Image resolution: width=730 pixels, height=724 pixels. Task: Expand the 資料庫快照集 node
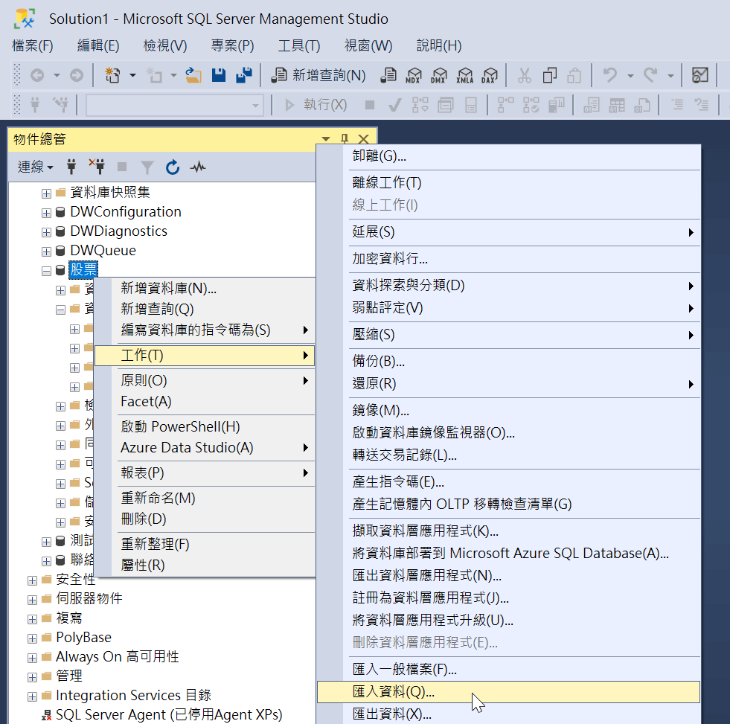click(x=46, y=193)
